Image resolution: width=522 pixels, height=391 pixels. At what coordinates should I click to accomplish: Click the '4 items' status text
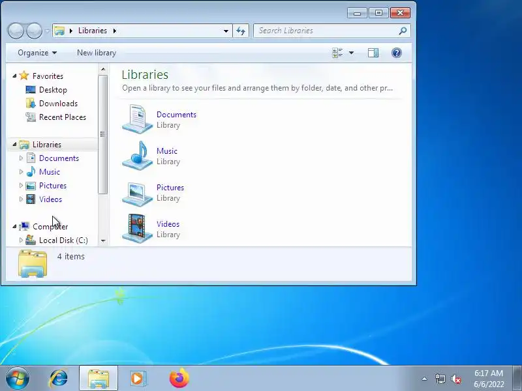(x=71, y=256)
